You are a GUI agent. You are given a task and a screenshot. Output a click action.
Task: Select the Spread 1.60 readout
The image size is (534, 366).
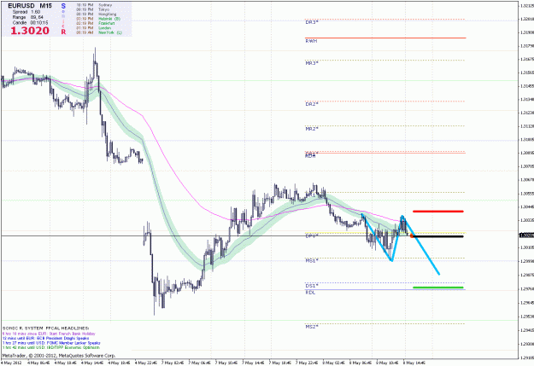point(26,12)
